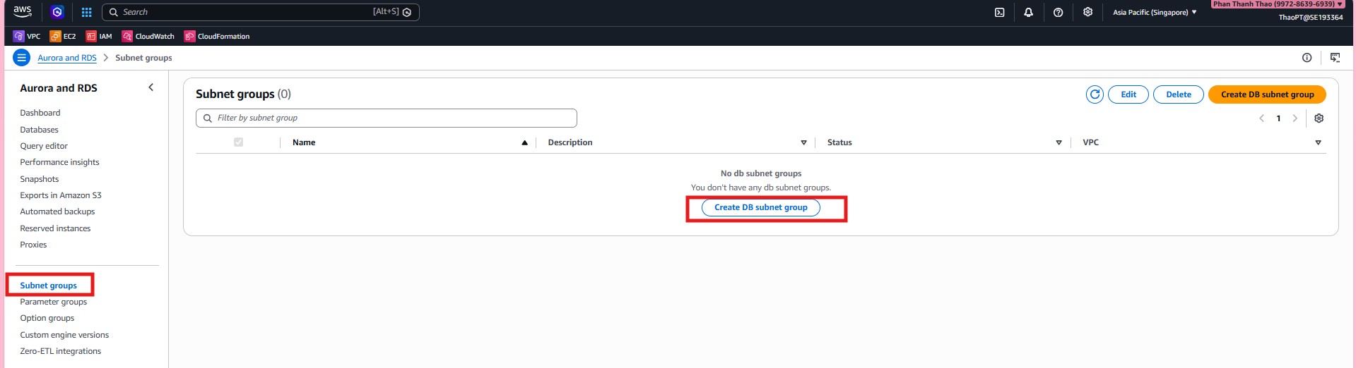Open the help question mark icon
Screen dimensions: 1356x368
[1058, 12]
